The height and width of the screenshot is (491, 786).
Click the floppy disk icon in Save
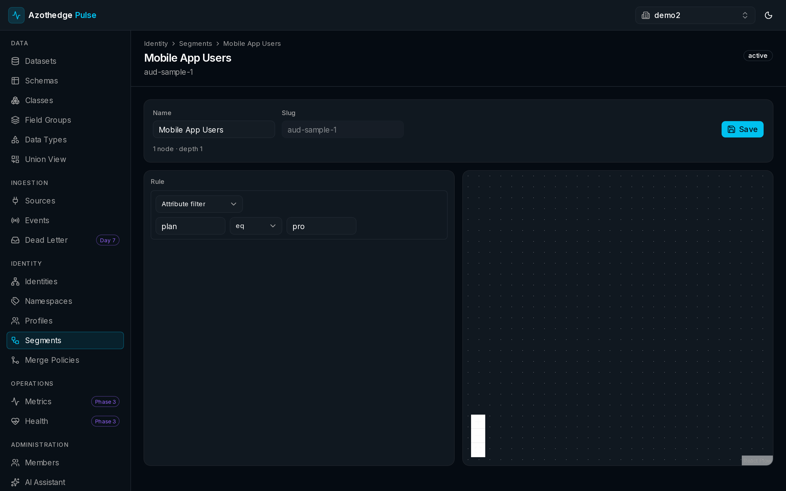point(731,129)
